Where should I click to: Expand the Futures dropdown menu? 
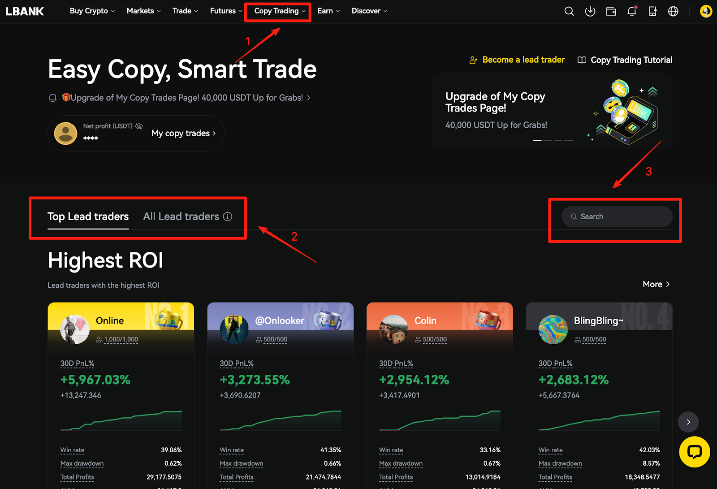click(226, 11)
